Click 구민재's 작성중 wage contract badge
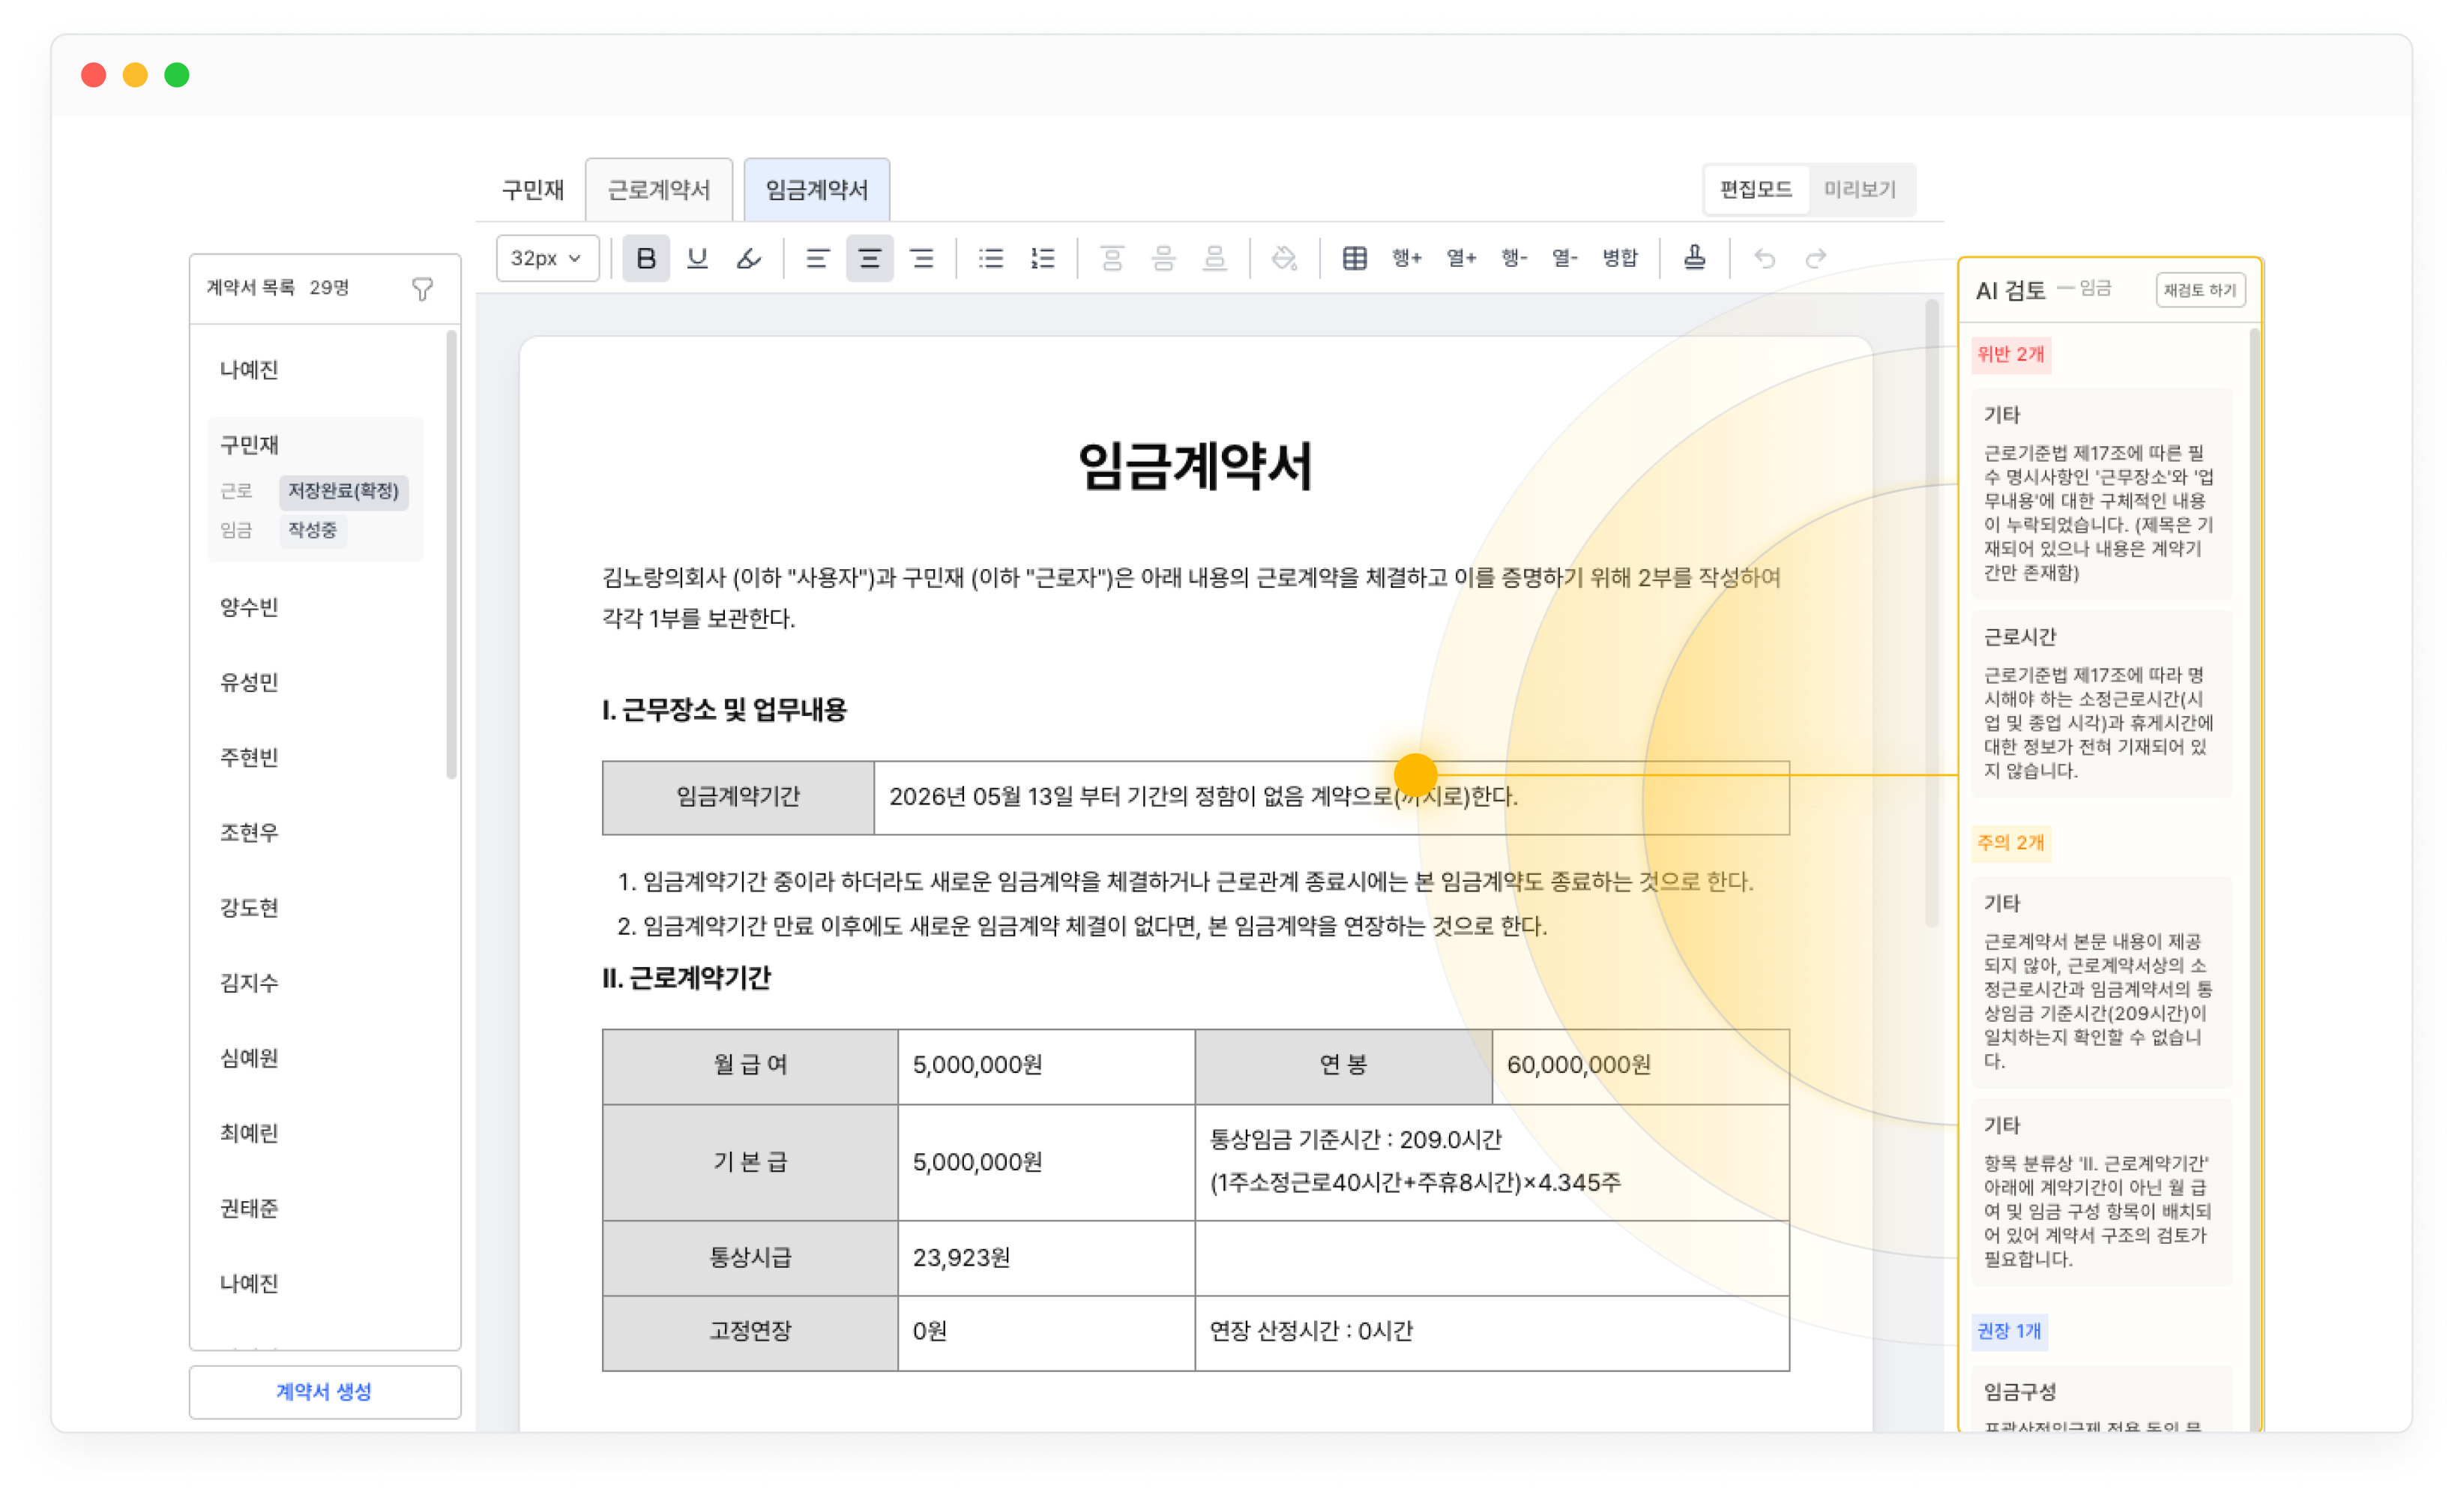The height and width of the screenshot is (1501, 2464). (313, 530)
